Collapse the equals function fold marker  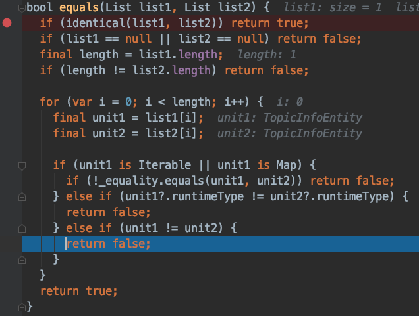(22, 7)
